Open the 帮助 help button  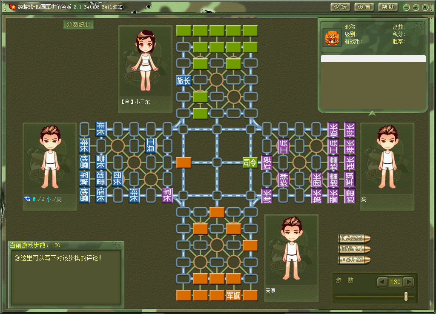(388, 7)
